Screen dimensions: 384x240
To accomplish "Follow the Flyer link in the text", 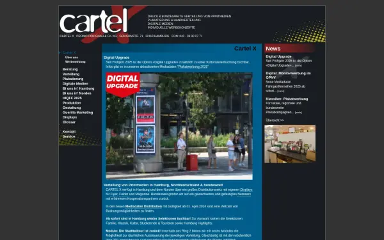I will (114, 194).
